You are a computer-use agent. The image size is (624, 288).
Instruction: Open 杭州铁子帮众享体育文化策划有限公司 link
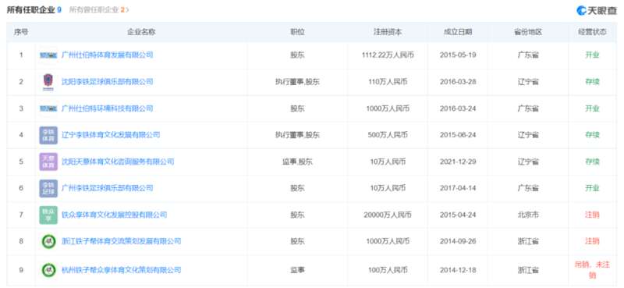point(121,271)
